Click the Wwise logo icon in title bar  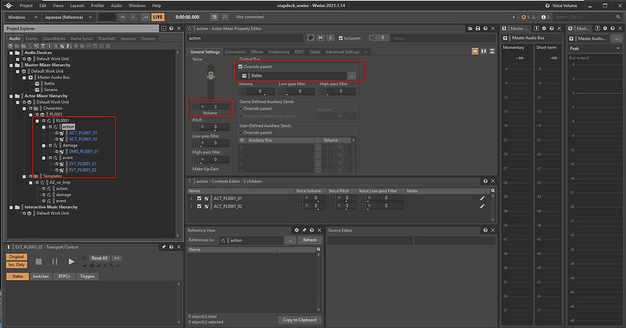[x=8, y=6]
